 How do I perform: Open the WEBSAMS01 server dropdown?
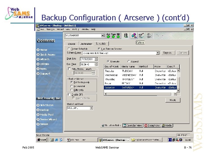(x=103, y=35)
